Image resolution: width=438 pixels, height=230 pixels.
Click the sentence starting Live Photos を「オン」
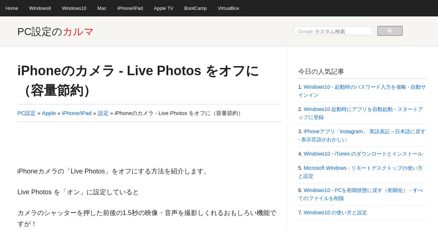78,192
